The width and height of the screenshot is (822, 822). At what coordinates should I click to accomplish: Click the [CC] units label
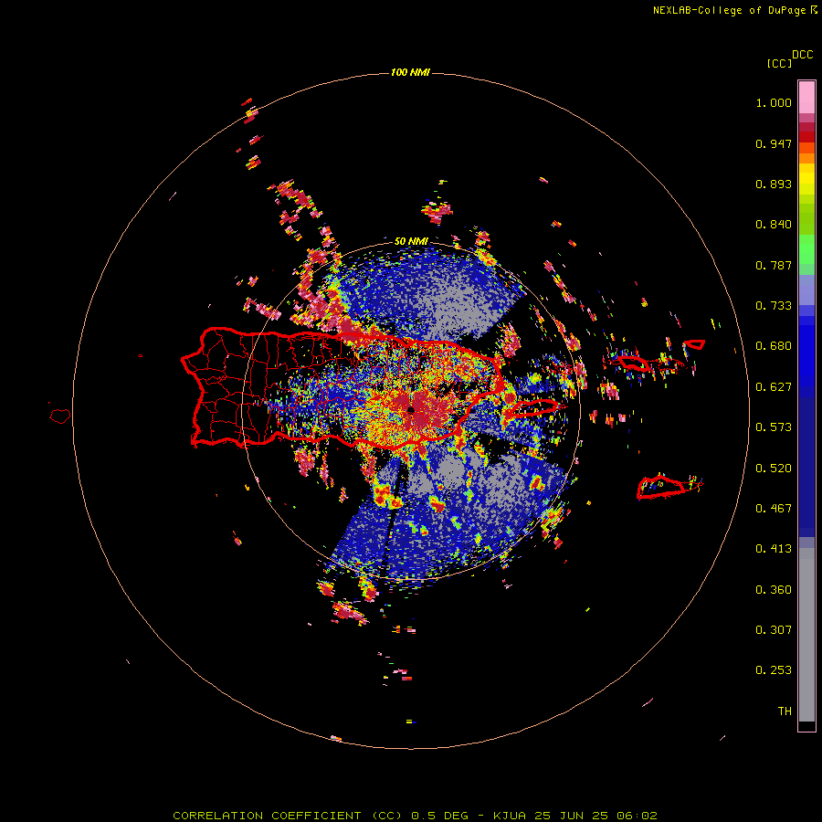pos(779,63)
